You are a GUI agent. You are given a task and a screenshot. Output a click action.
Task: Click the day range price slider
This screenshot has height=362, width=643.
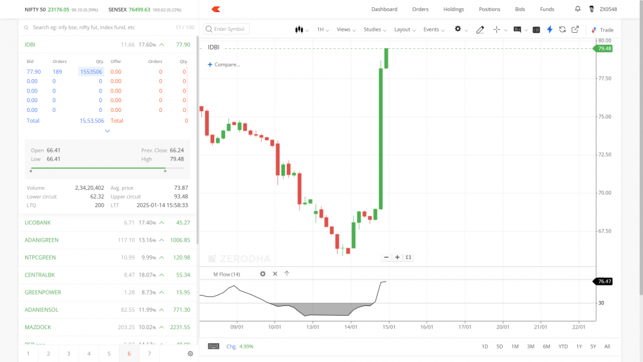click(107, 168)
